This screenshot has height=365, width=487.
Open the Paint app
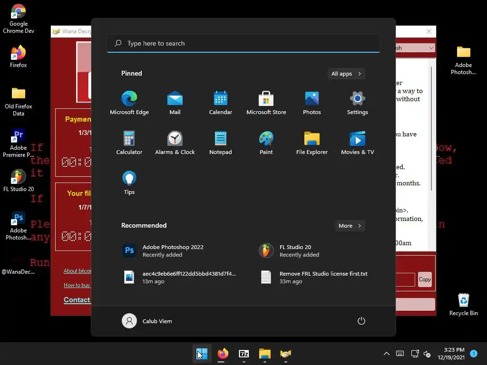point(266,143)
